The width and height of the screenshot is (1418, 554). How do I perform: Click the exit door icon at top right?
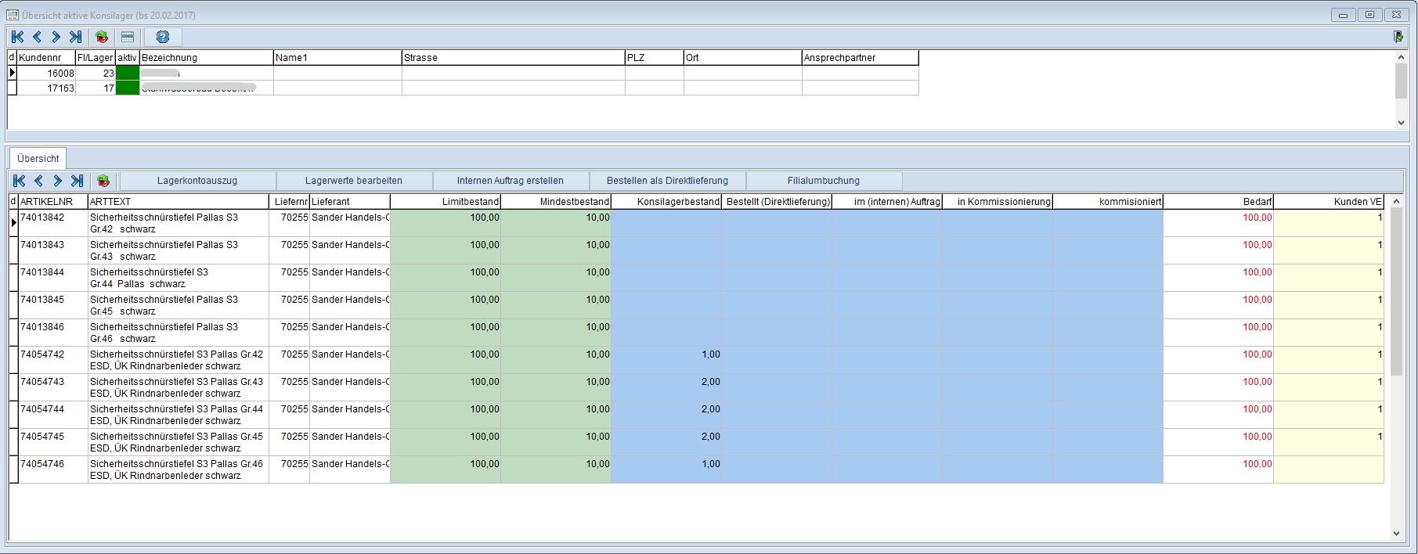[x=1398, y=37]
